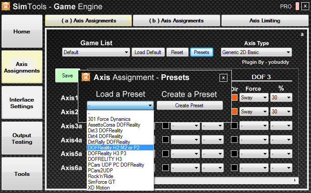The height and width of the screenshot is (193, 311).
Task: Select preset Dirt3 DOFReality
Action: [120, 131]
